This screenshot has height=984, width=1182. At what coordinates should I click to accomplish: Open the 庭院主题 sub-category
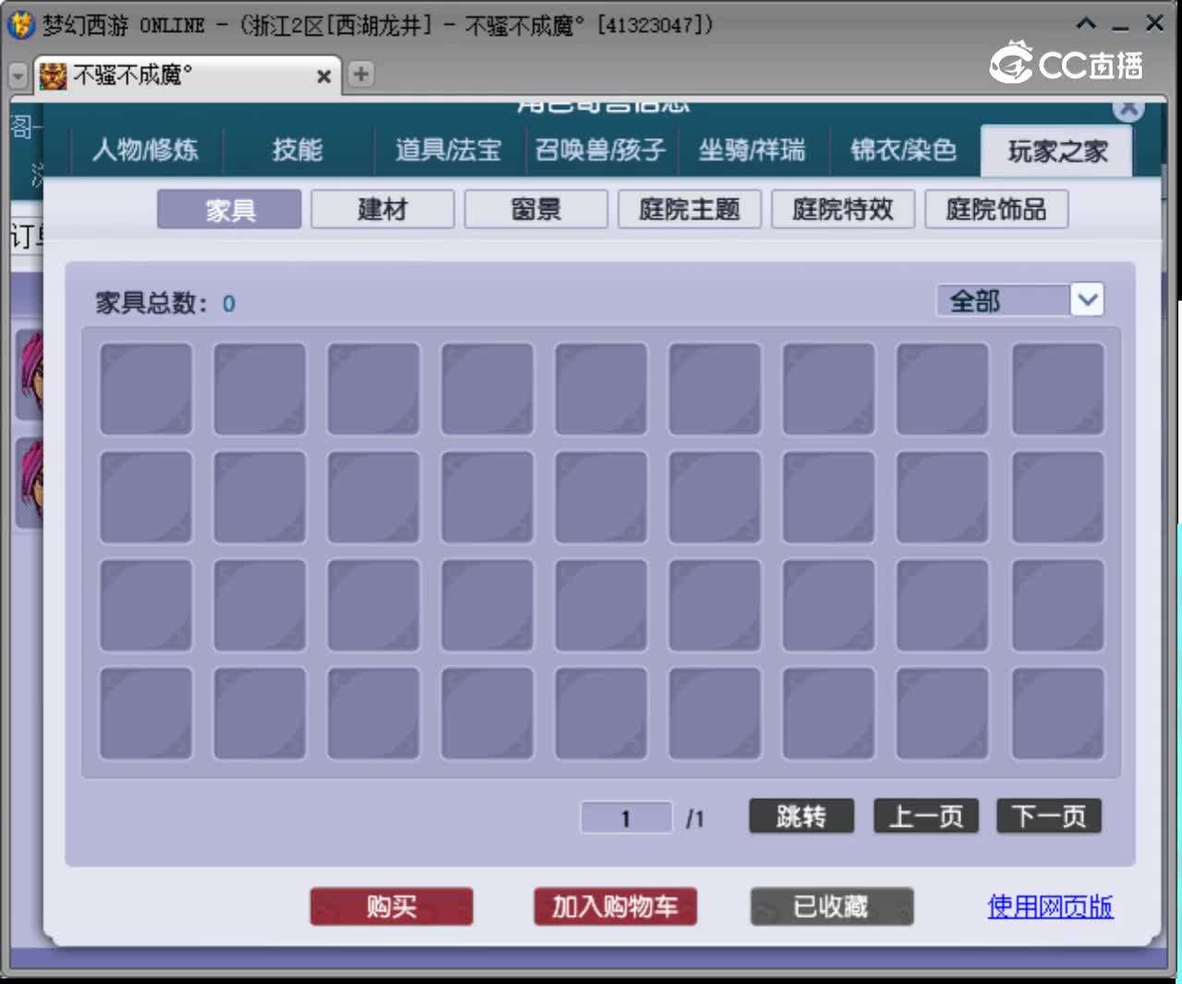[689, 210]
